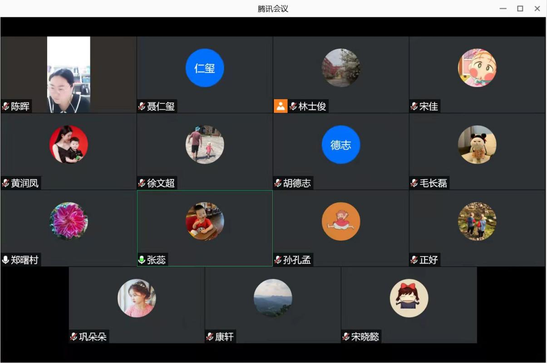Click the muted mic icon beside 陈晖
The height and width of the screenshot is (363, 547).
6,106
